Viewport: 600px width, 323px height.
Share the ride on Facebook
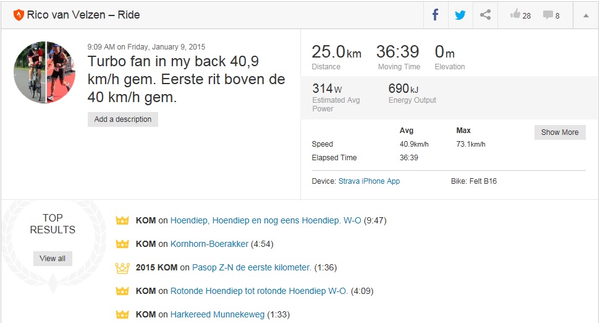pyautogui.click(x=436, y=15)
